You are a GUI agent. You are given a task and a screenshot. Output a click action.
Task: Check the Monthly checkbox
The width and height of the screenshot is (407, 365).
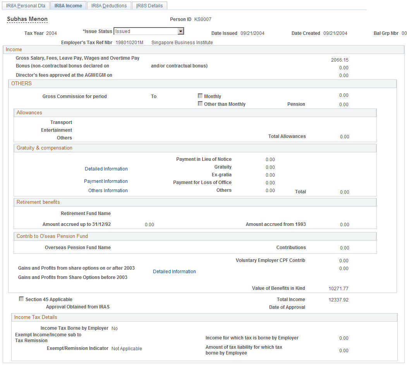point(200,96)
